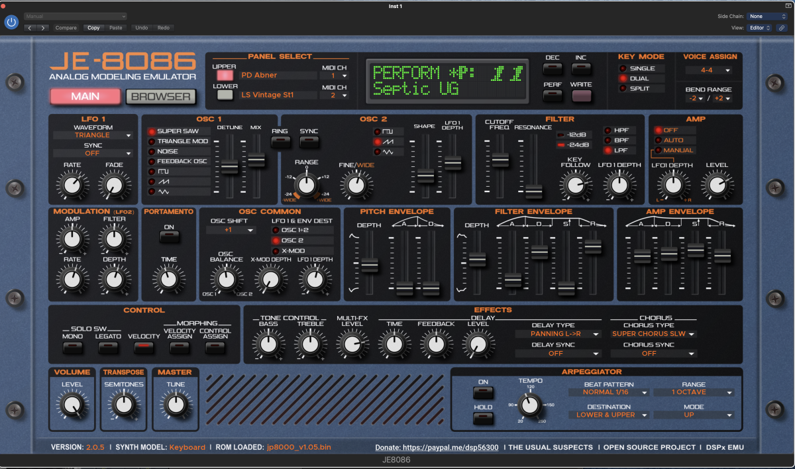Click the OSC Balance knob
The image size is (795, 469).
click(x=227, y=278)
